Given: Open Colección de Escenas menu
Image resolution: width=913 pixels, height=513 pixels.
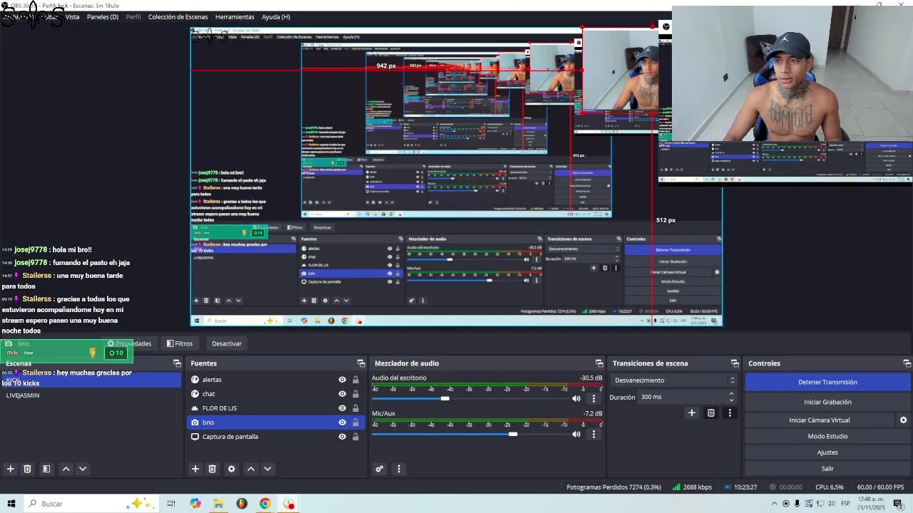Looking at the screenshot, I should 178,16.
